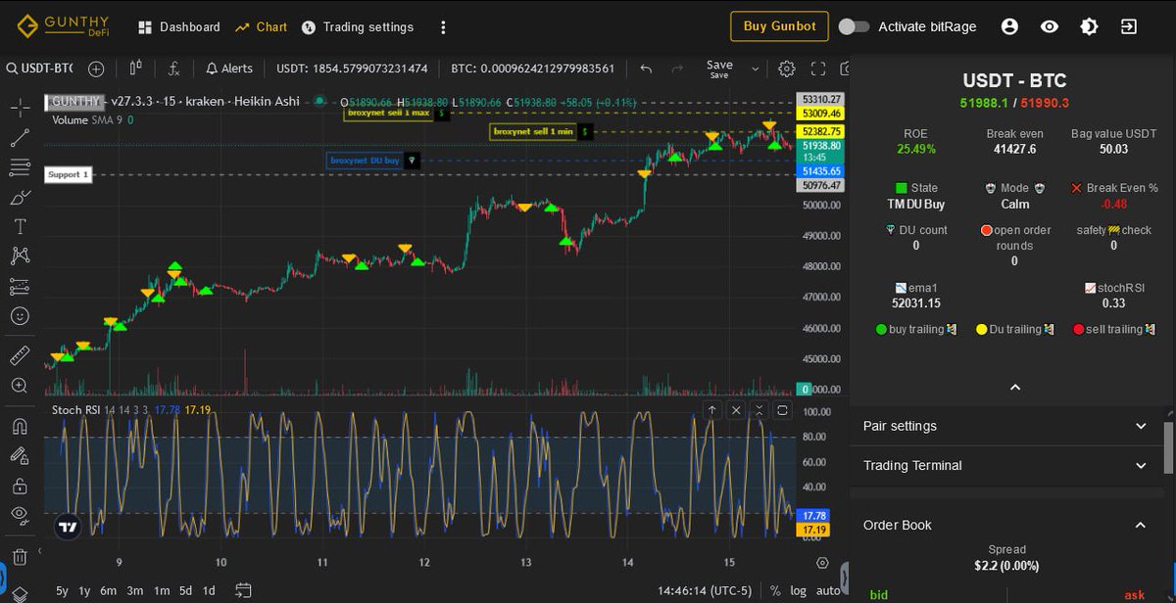Expand the Pair settings section

coord(1140,426)
